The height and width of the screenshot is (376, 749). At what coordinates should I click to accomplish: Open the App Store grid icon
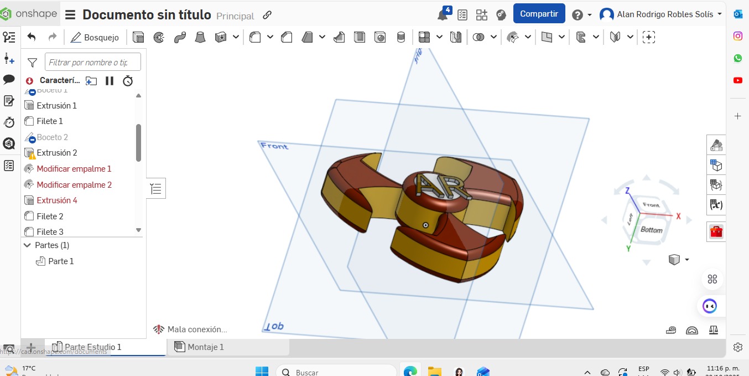(x=482, y=15)
